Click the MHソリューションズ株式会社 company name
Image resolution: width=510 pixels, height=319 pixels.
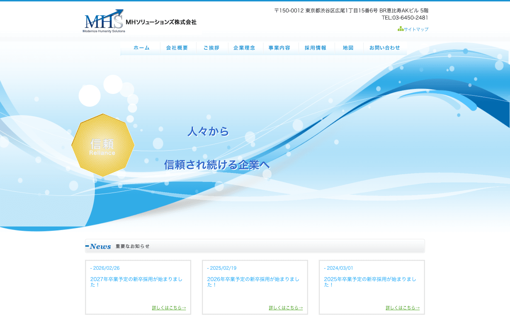tap(161, 22)
